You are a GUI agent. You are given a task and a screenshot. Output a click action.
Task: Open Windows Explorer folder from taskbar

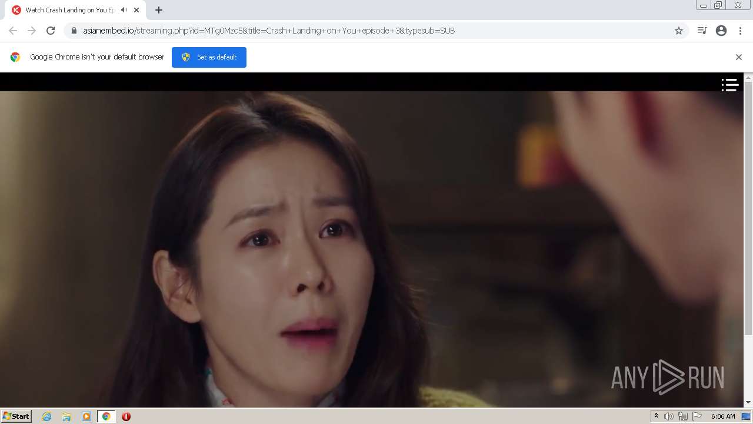click(x=66, y=416)
